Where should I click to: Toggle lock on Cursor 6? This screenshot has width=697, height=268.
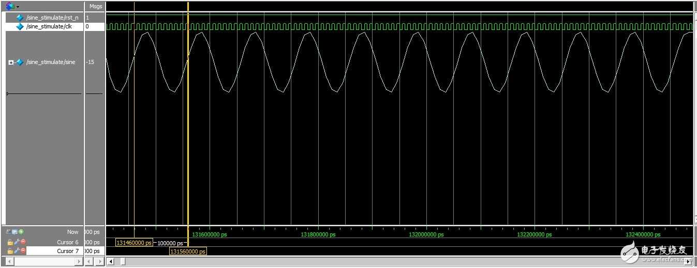10,242
